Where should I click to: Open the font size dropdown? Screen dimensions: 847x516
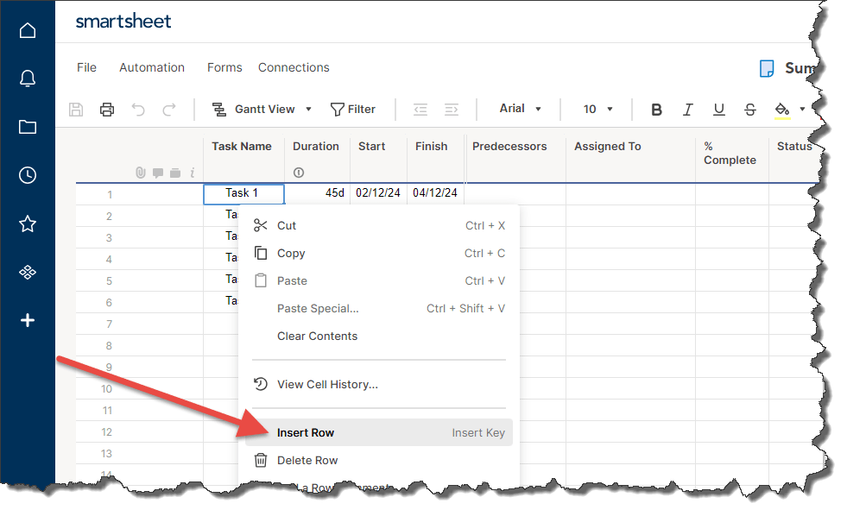tap(595, 109)
